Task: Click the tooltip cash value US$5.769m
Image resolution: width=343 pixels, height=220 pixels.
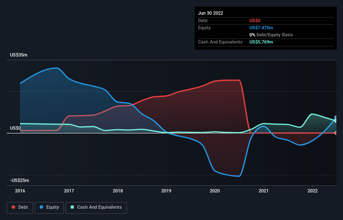Action: (261, 42)
